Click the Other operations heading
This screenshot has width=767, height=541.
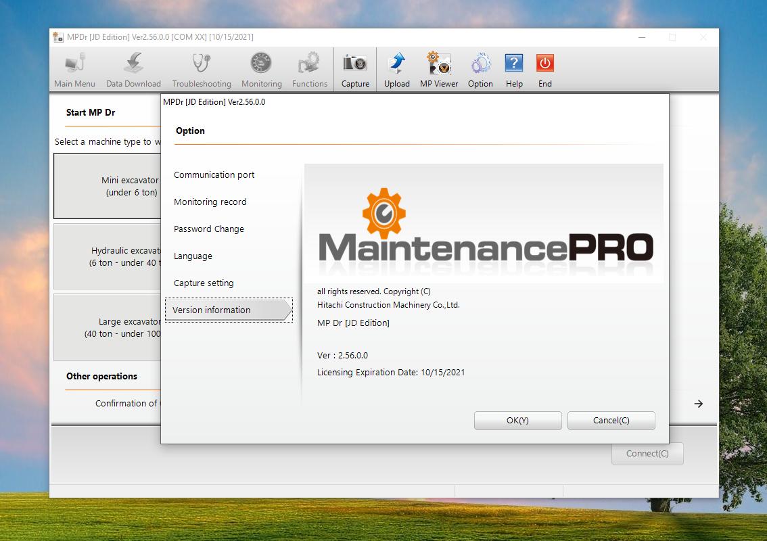click(x=101, y=376)
